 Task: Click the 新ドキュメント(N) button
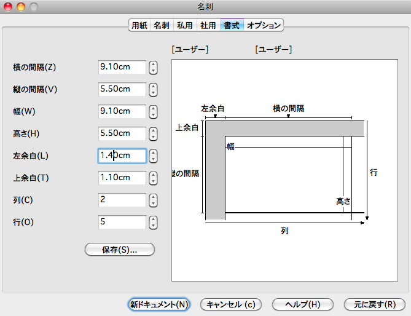(x=159, y=304)
